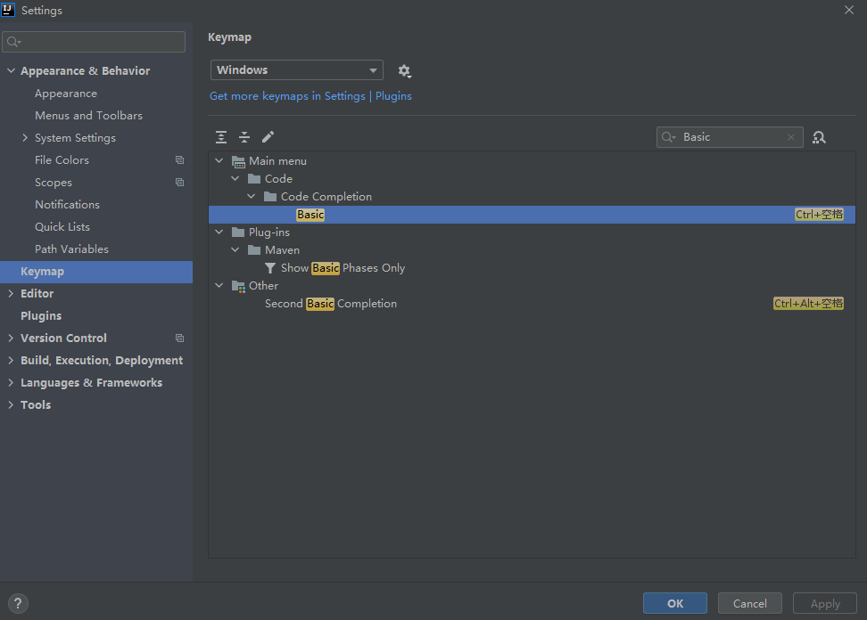This screenshot has height=620, width=867.
Task: Open the Appearance settings page
Action: (x=66, y=94)
